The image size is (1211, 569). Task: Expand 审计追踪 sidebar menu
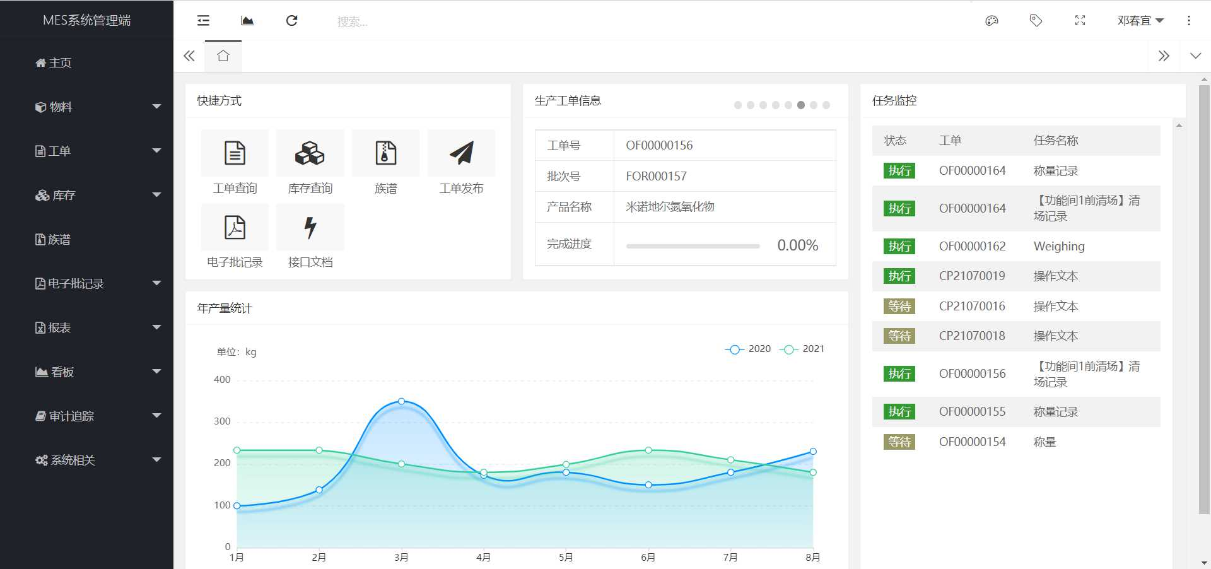point(86,416)
